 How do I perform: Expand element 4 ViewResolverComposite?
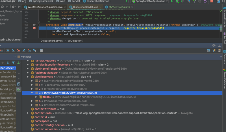[32, 101]
